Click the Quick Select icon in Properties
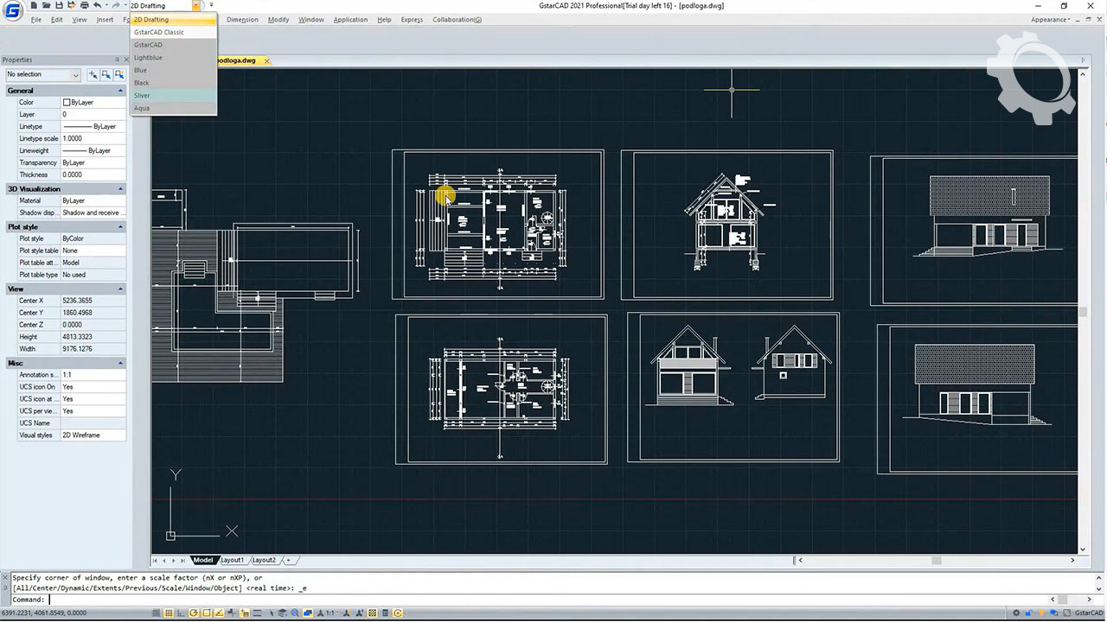1107x622 pixels. click(x=118, y=75)
